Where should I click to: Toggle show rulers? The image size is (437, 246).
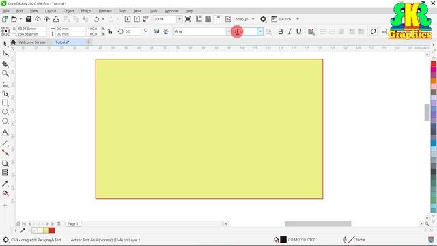(199, 19)
